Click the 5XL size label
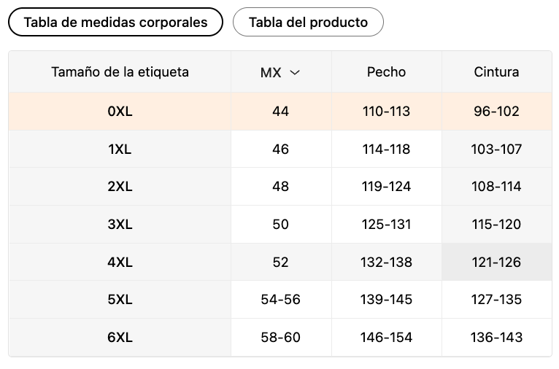The image size is (559, 369). [120, 300]
